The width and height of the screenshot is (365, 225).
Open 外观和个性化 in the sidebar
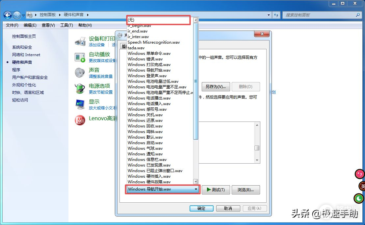[x=24, y=85]
